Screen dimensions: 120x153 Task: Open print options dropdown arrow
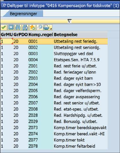point(51,29)
